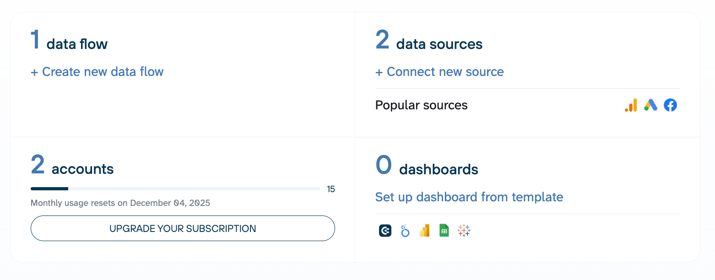Click the accounts usage progress bar
The width and height of the screenshot is (715, 280).
[x=175, y=188]
